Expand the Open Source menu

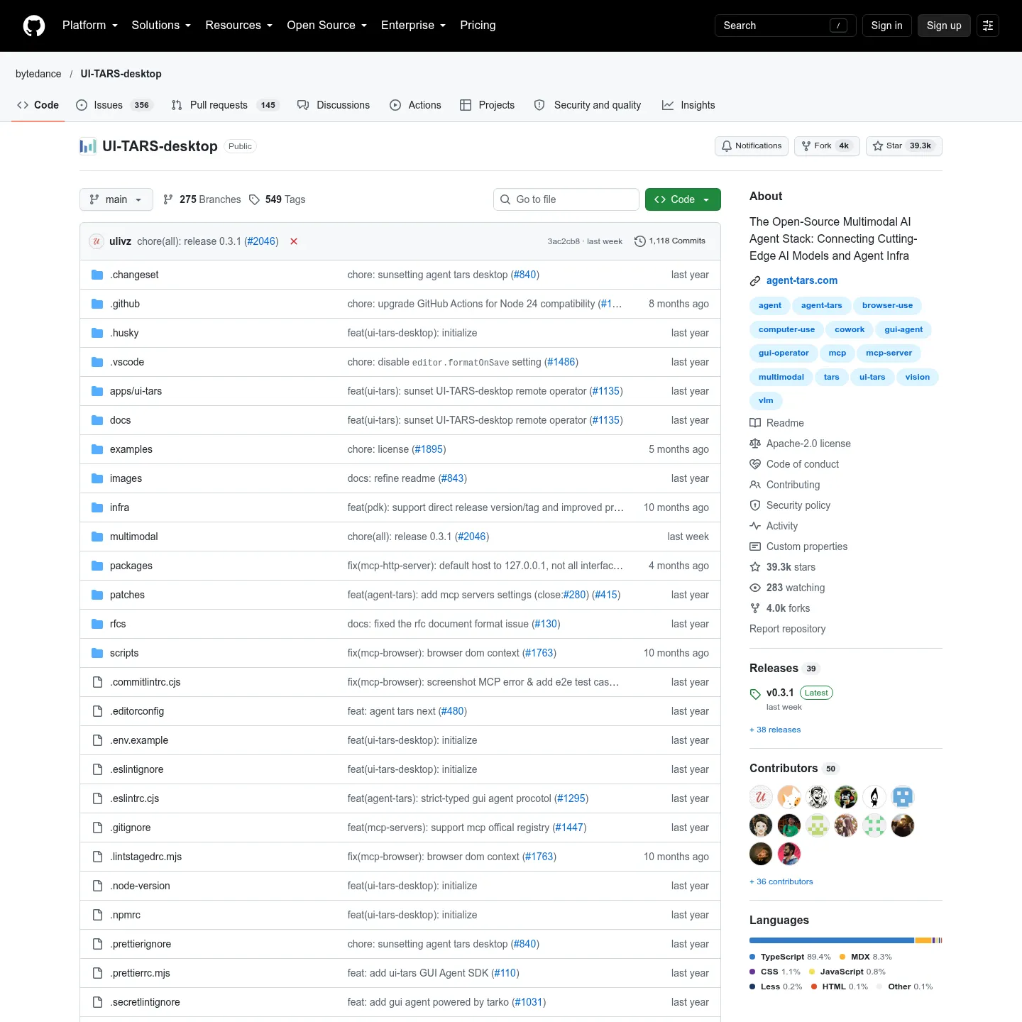(326, 26)
